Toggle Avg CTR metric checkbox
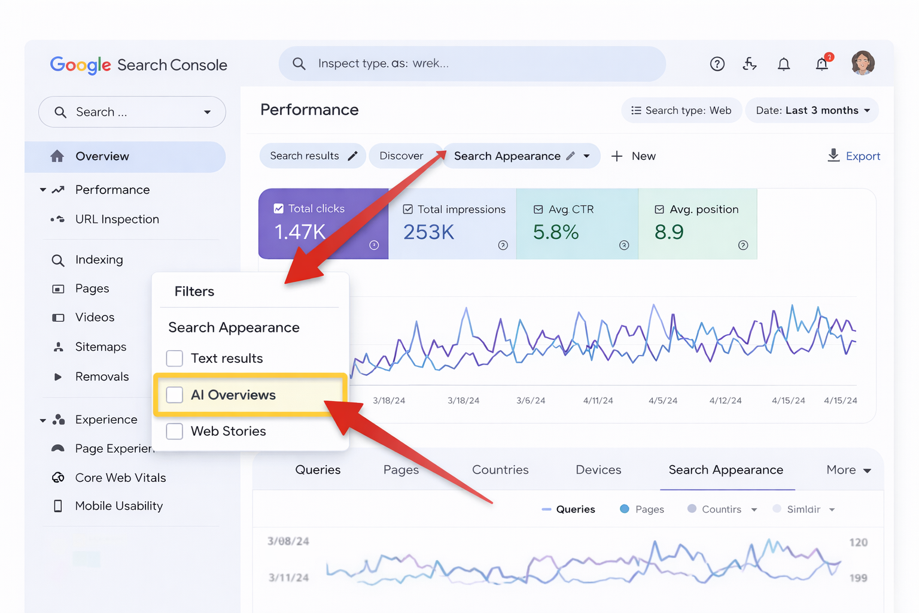 coord(538,210)
